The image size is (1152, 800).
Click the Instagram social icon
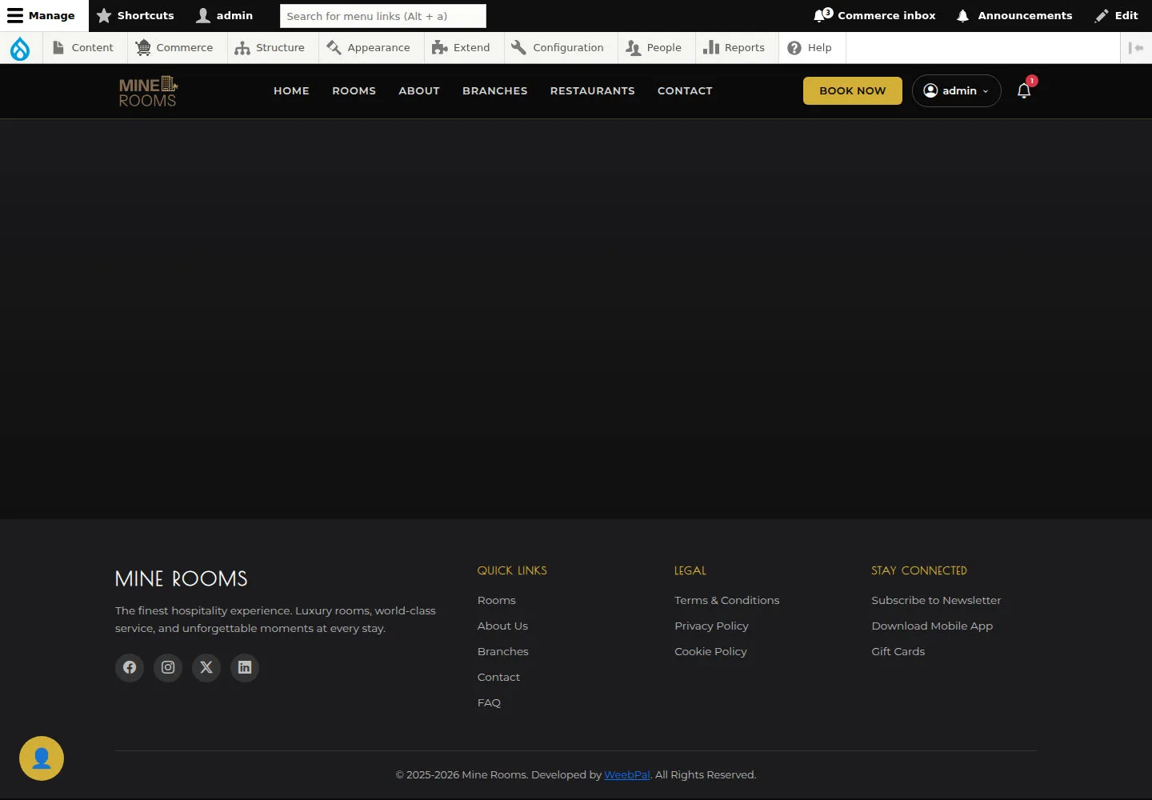tap(168, 667)
